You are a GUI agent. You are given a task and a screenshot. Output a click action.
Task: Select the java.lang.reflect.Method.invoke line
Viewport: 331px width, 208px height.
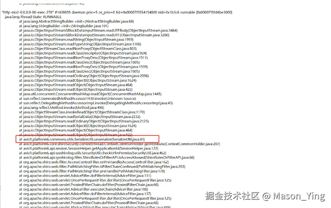click(61, 107)
